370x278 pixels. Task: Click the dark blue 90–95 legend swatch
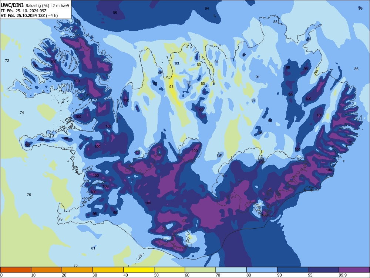coord(293,270)
